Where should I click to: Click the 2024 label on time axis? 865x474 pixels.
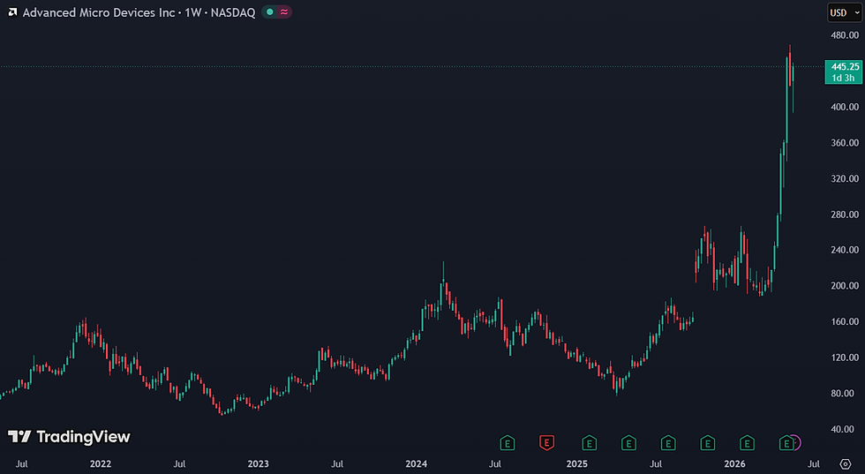pyautogui.click(x=416, y=464)
